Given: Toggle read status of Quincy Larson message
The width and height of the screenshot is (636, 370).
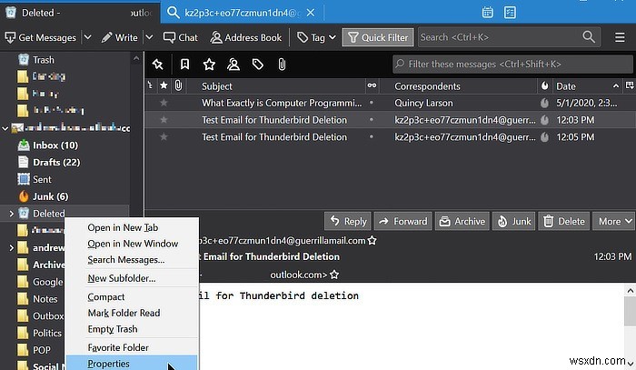Looking at the screenshot, I should [371, 103].
